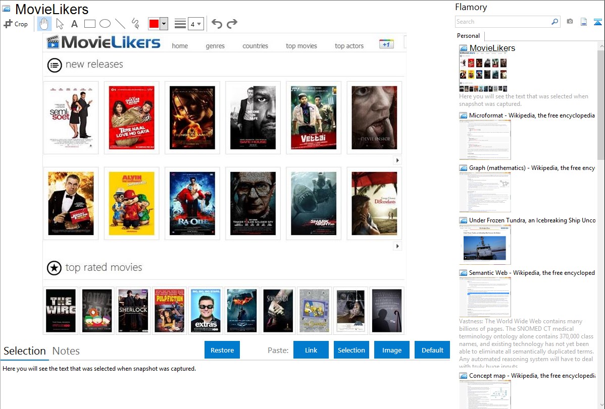Open the Vettai poster
Image resolution: width=605 pixels, height=409 pixels.
point(314,118)
